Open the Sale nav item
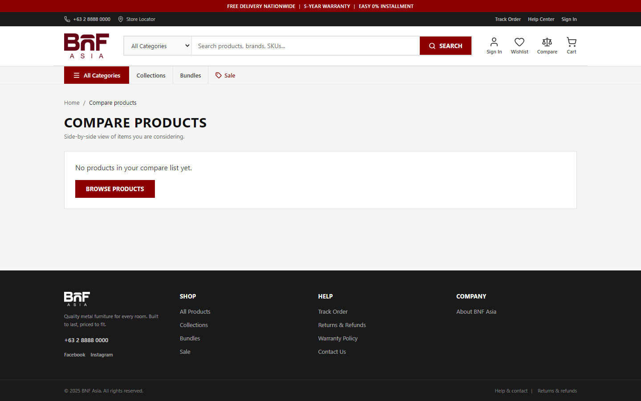The width and height of the screenshot is (641, 401). pyautogui.click(x=225, y=75)
